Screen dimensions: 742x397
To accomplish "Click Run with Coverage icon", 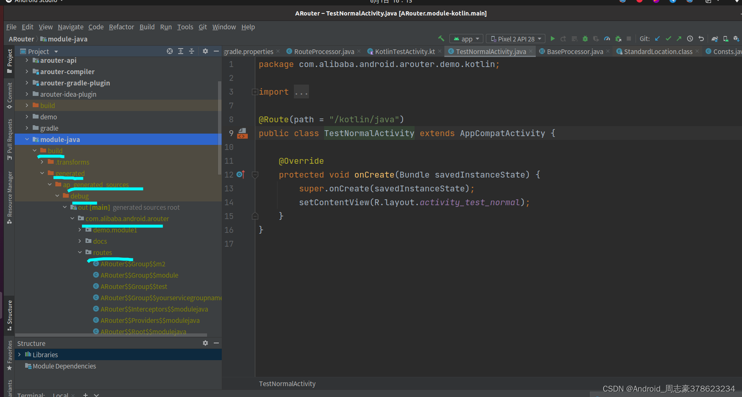I will (596, 39).
